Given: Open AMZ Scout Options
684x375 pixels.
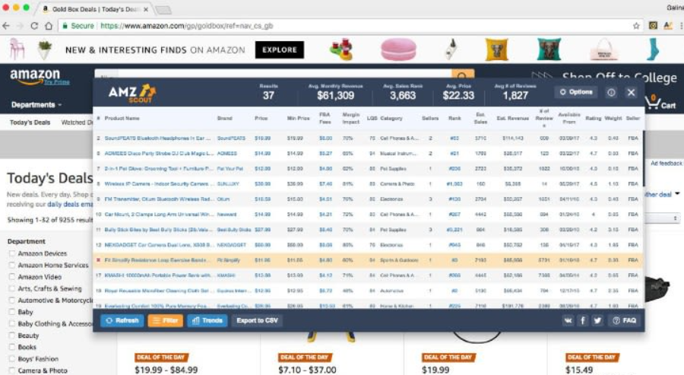Looking at the screenshot, I should [576, 92].
